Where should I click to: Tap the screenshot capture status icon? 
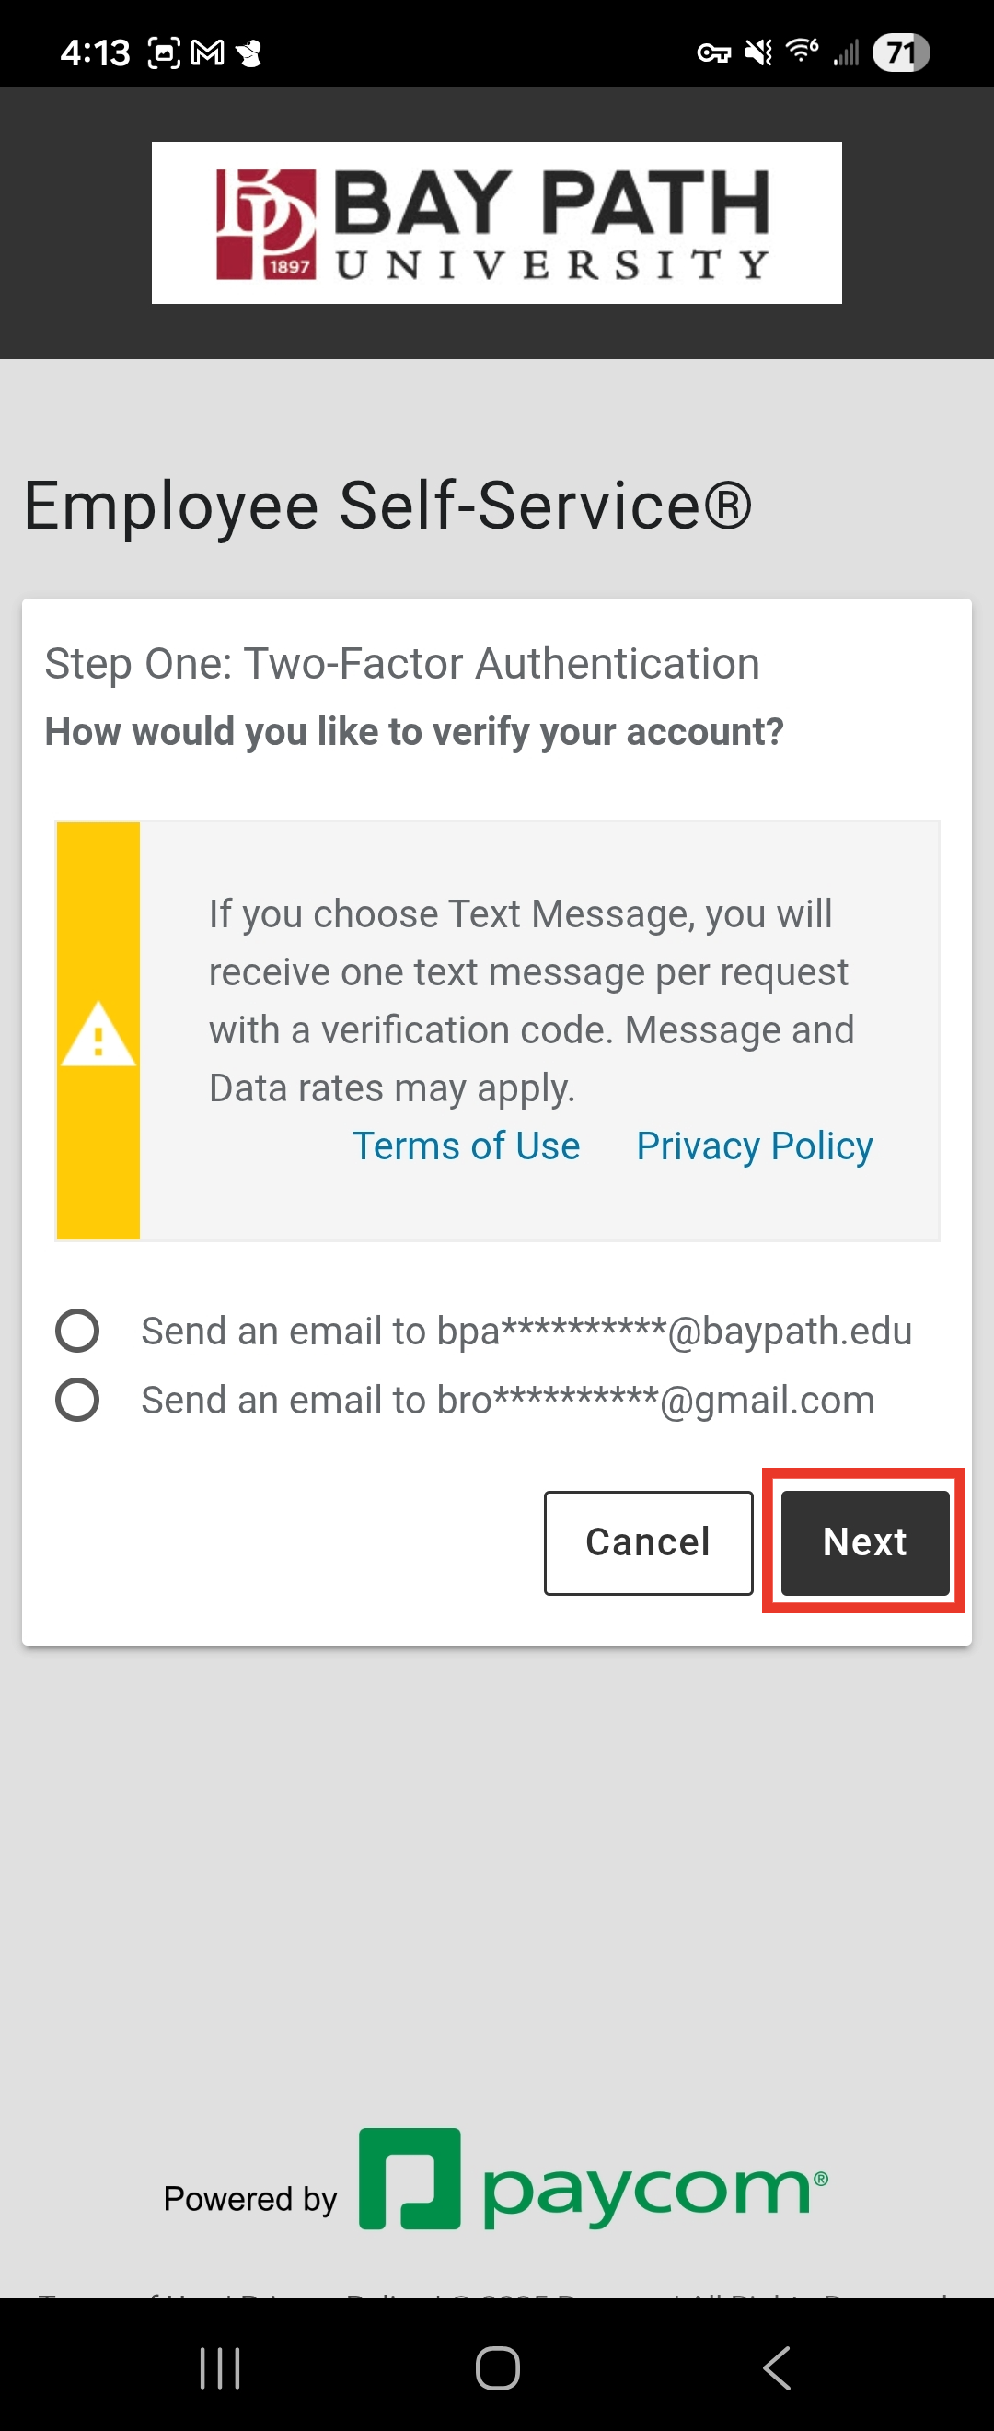pos(164,52)
